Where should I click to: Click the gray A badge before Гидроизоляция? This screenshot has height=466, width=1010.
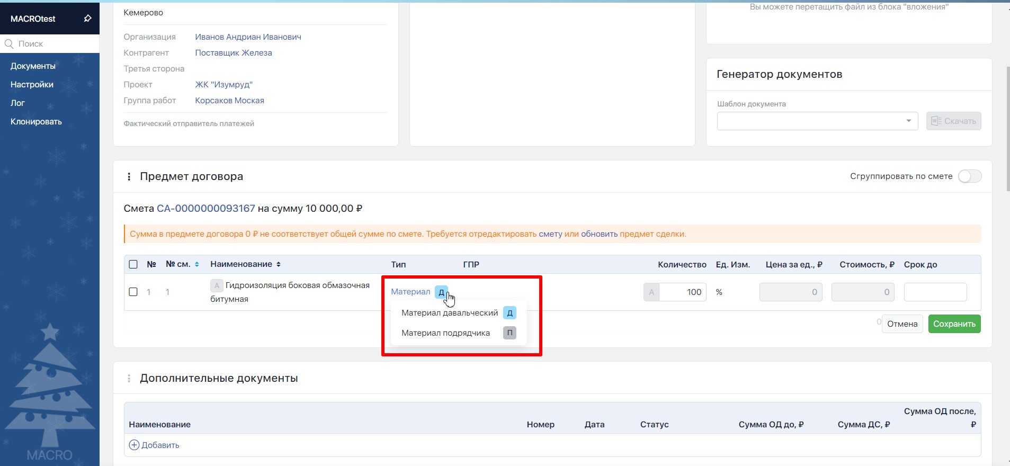pyautogui.click(x=217, y=286)
